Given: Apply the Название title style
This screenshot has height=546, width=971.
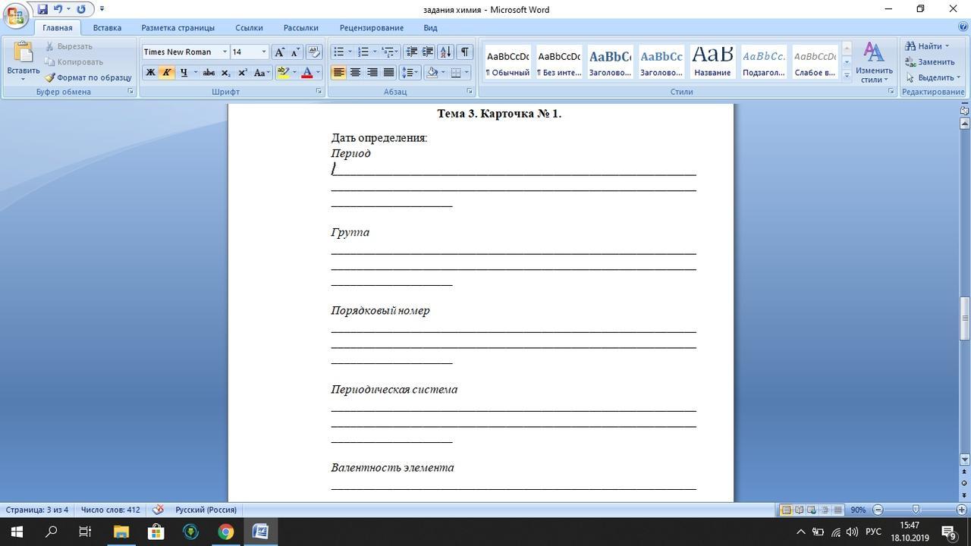Looking at the screenshot, I should (x=712, y=62).
